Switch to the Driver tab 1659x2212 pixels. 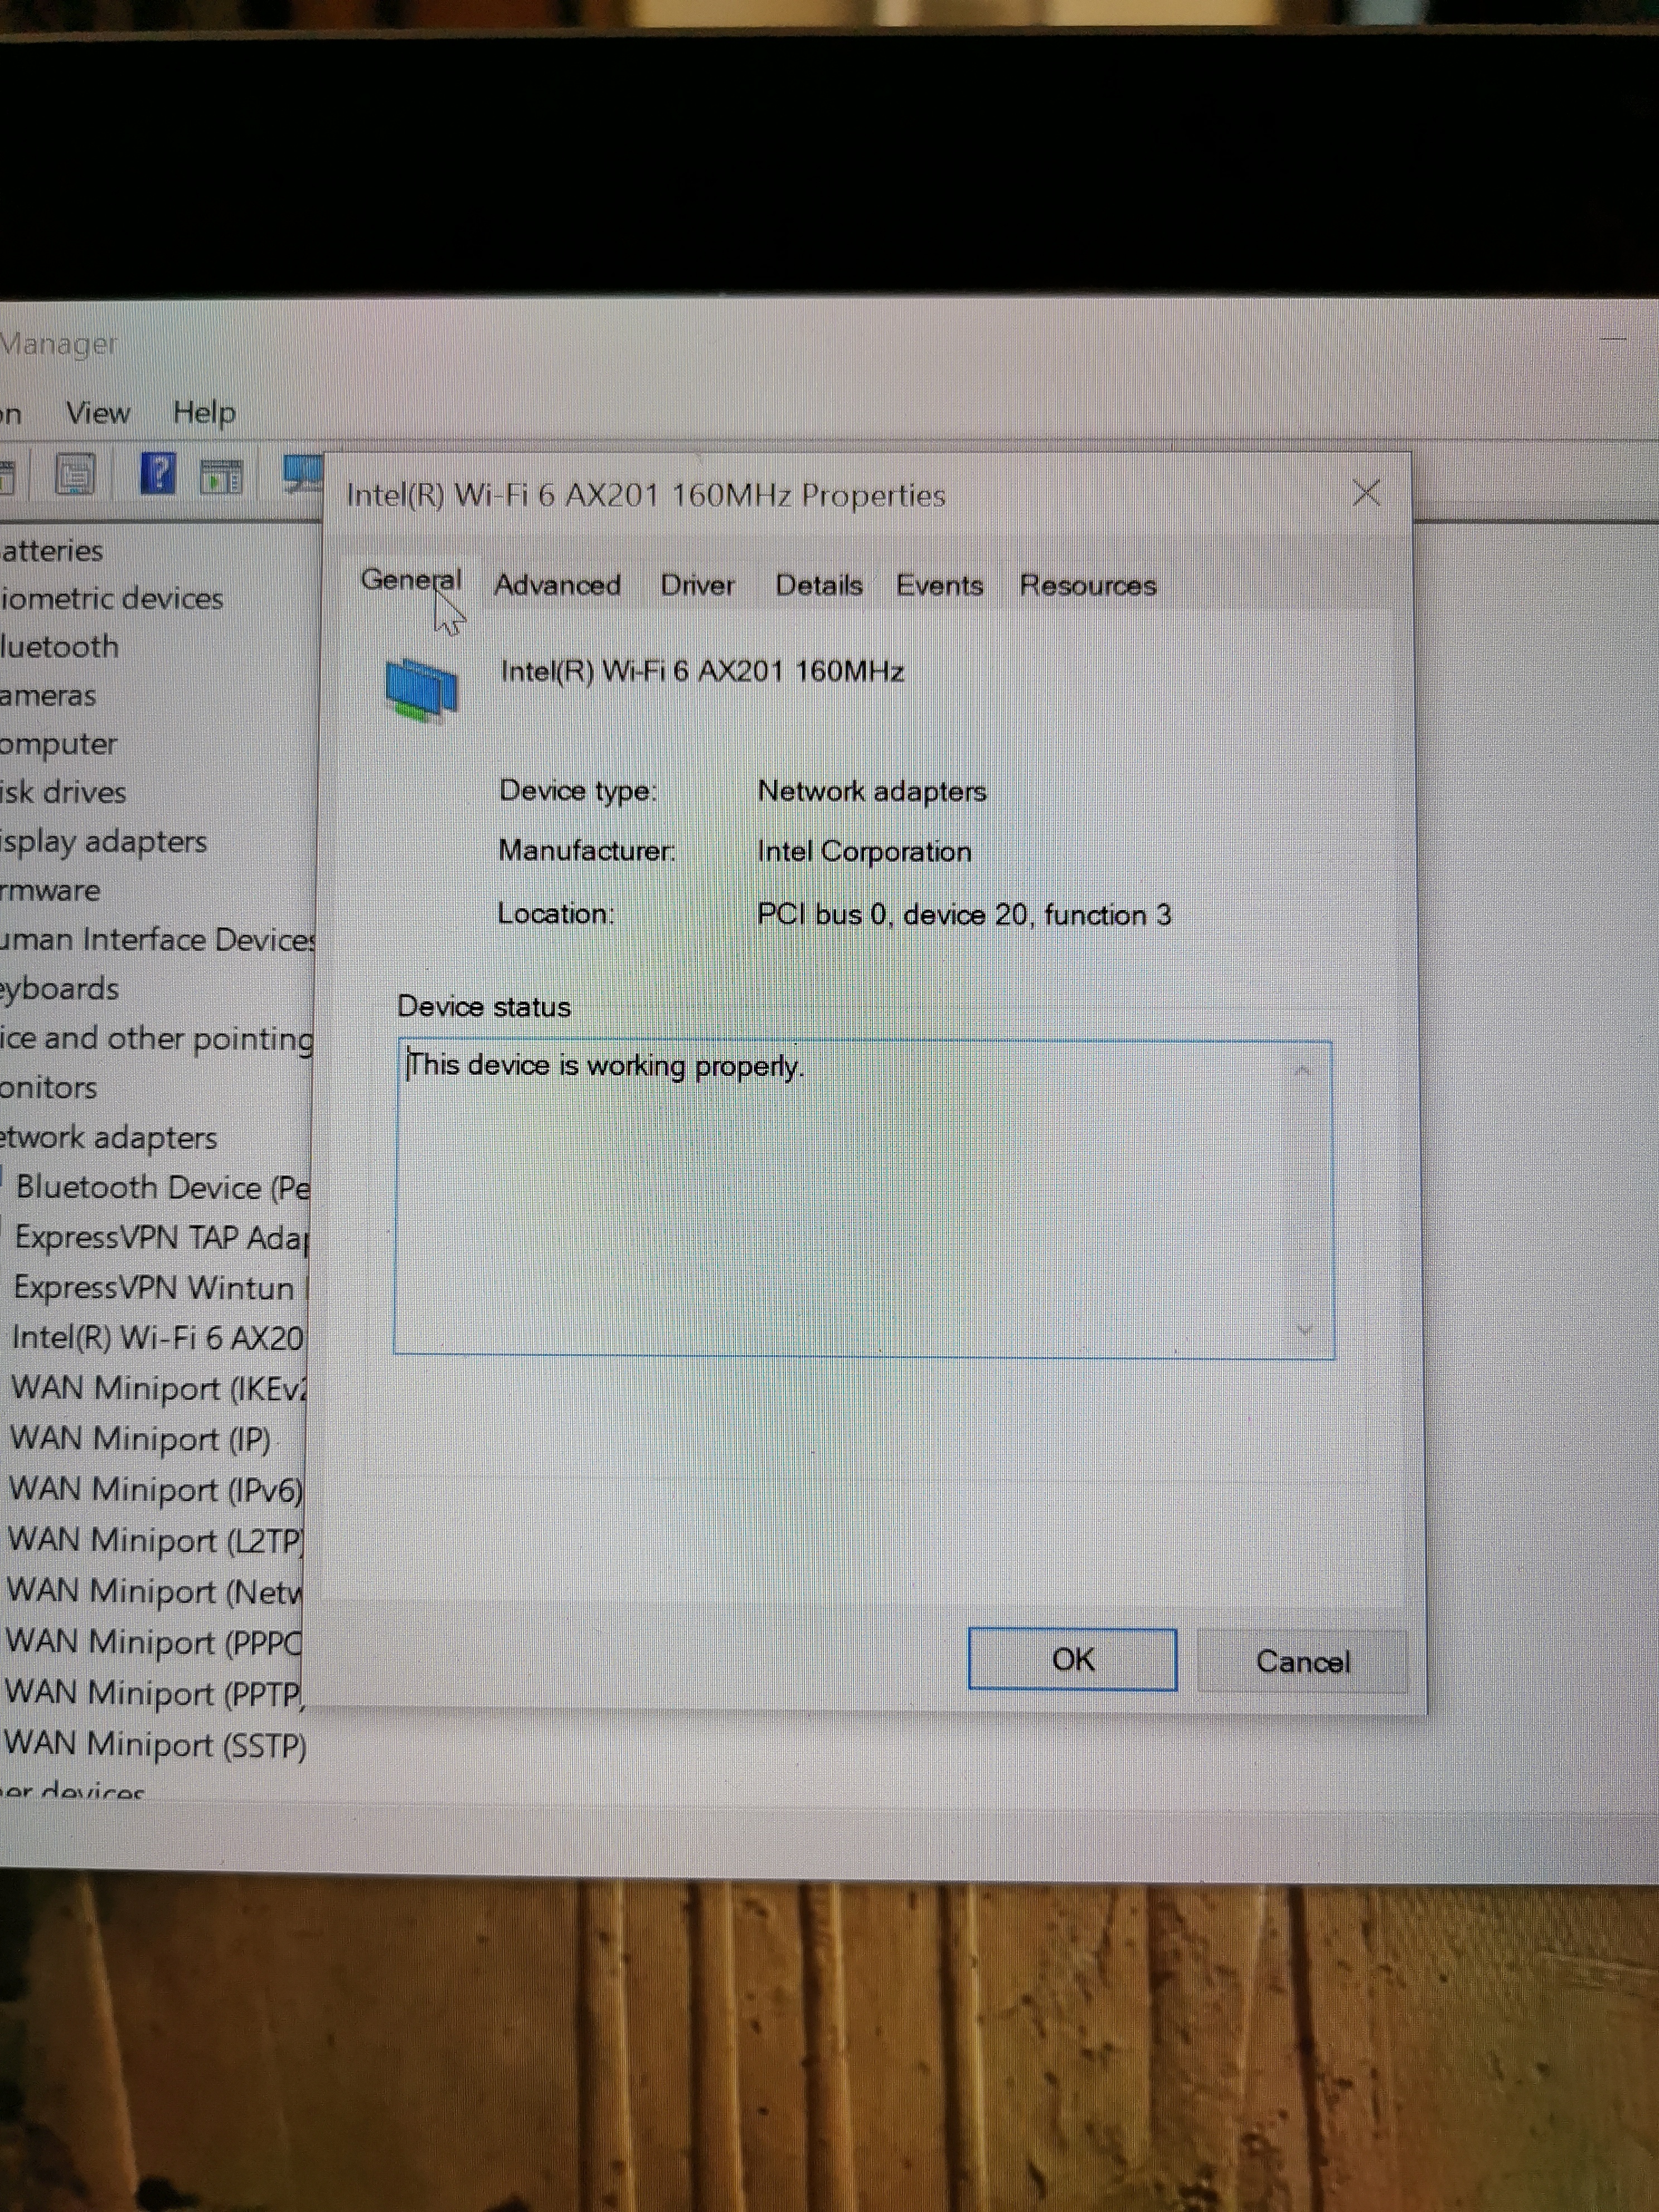[x=697, y=585]
